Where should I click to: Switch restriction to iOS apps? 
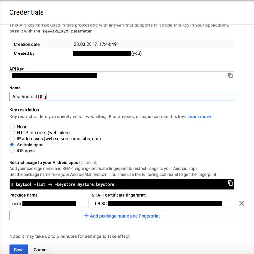tap(12, 151)
